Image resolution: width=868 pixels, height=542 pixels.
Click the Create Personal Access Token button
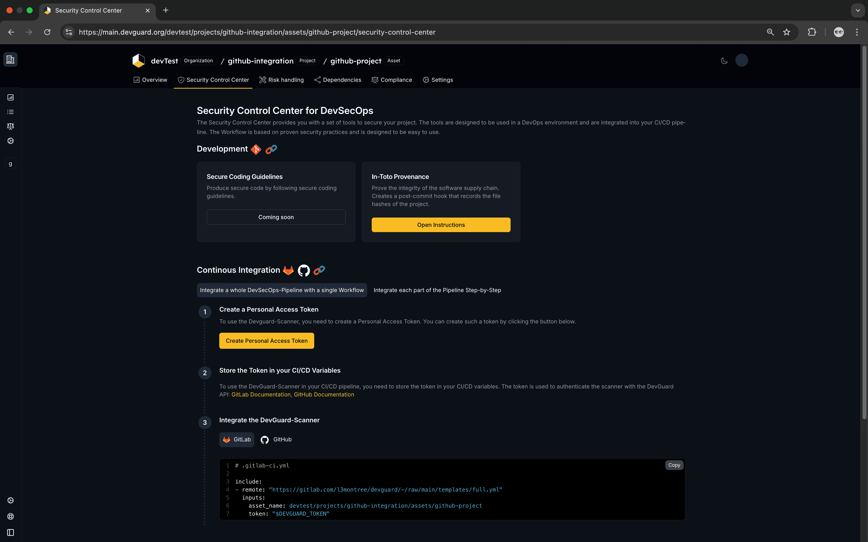tap(266, 341)
